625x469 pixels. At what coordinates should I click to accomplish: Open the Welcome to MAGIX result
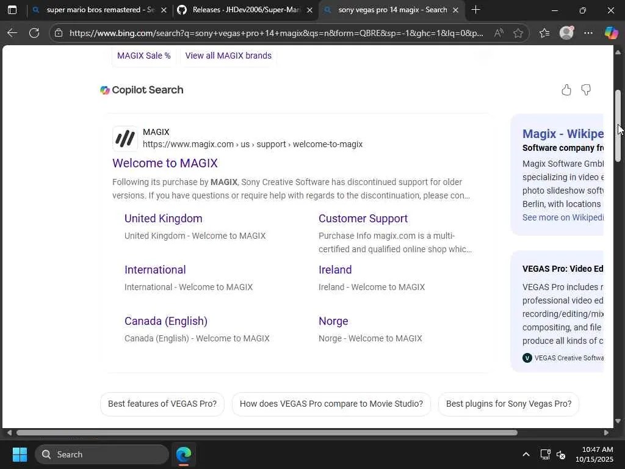pos(165,163)
